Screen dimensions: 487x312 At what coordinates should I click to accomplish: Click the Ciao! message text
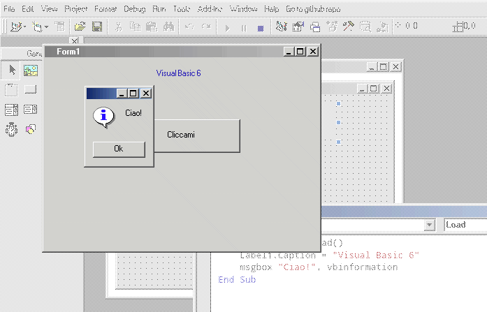[x=133, y=113]
